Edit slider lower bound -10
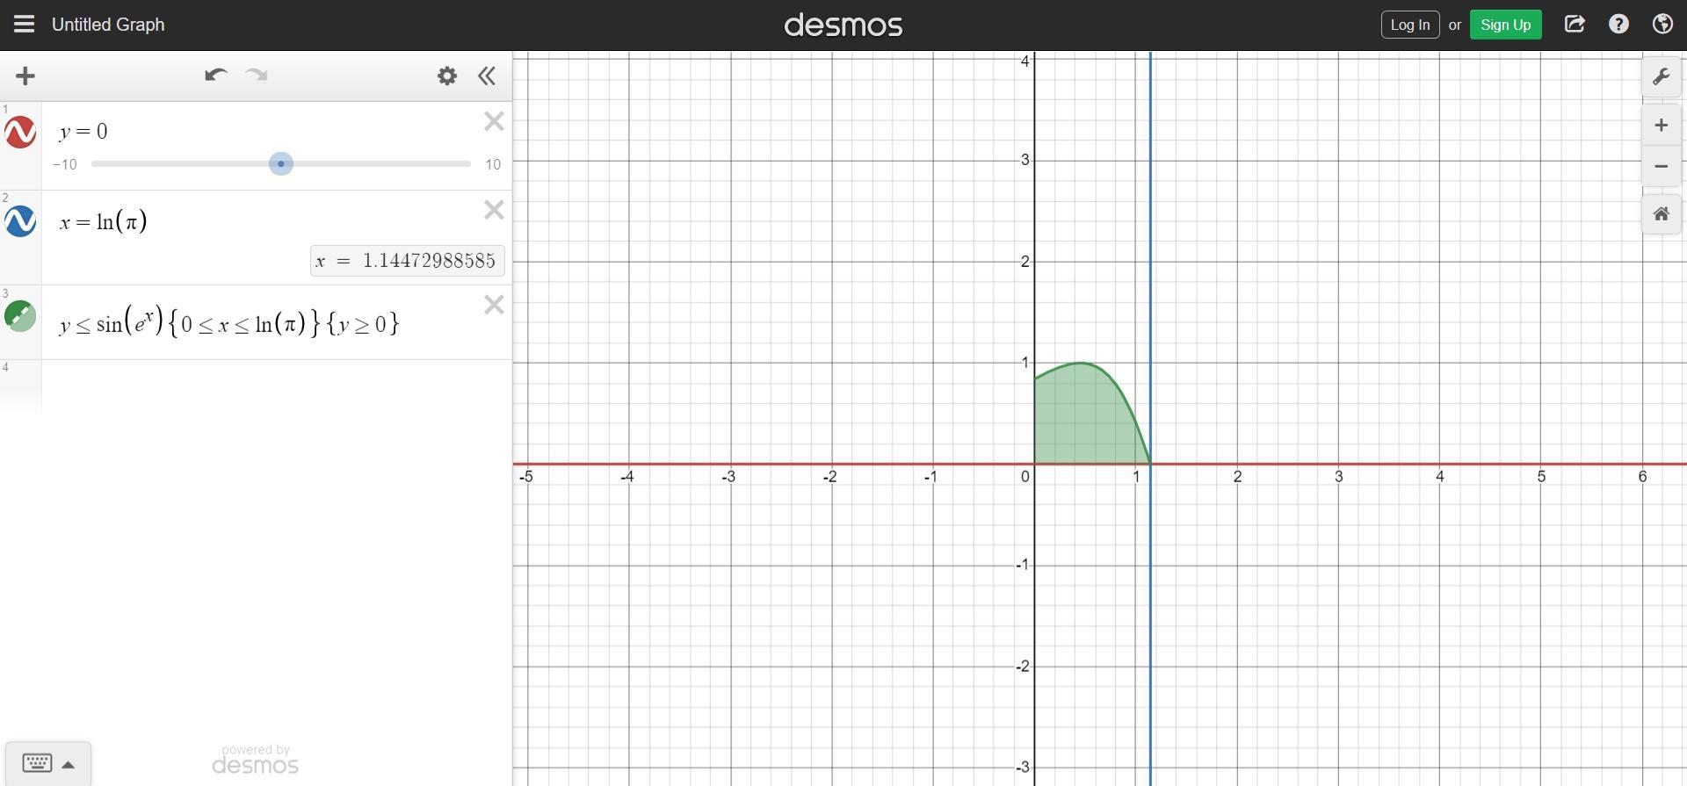The width and height of the screenshot is (1687, 786). click(x=65, y=164)
